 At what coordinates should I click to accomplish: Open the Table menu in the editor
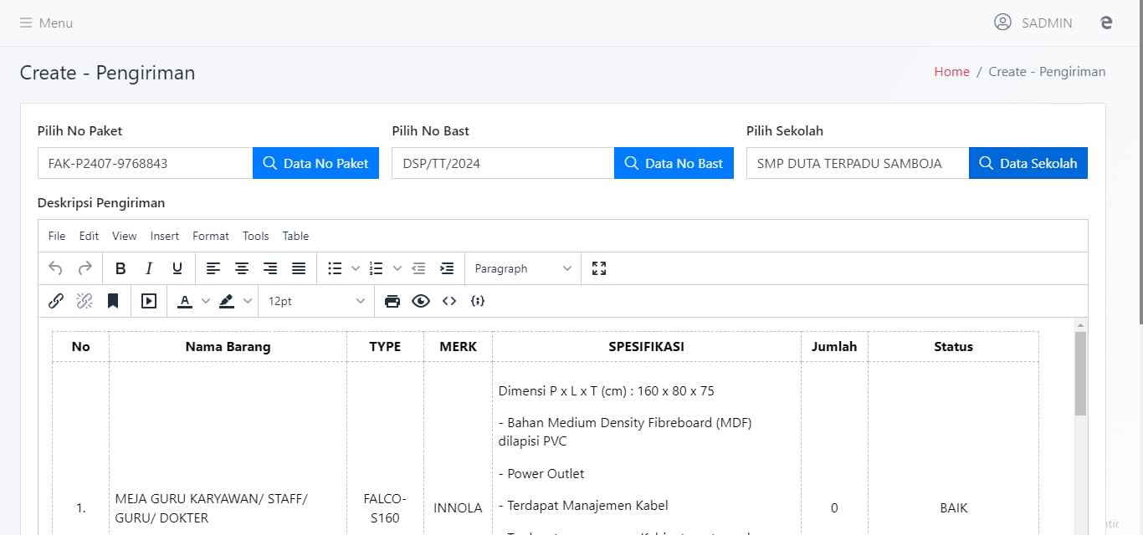295,236
